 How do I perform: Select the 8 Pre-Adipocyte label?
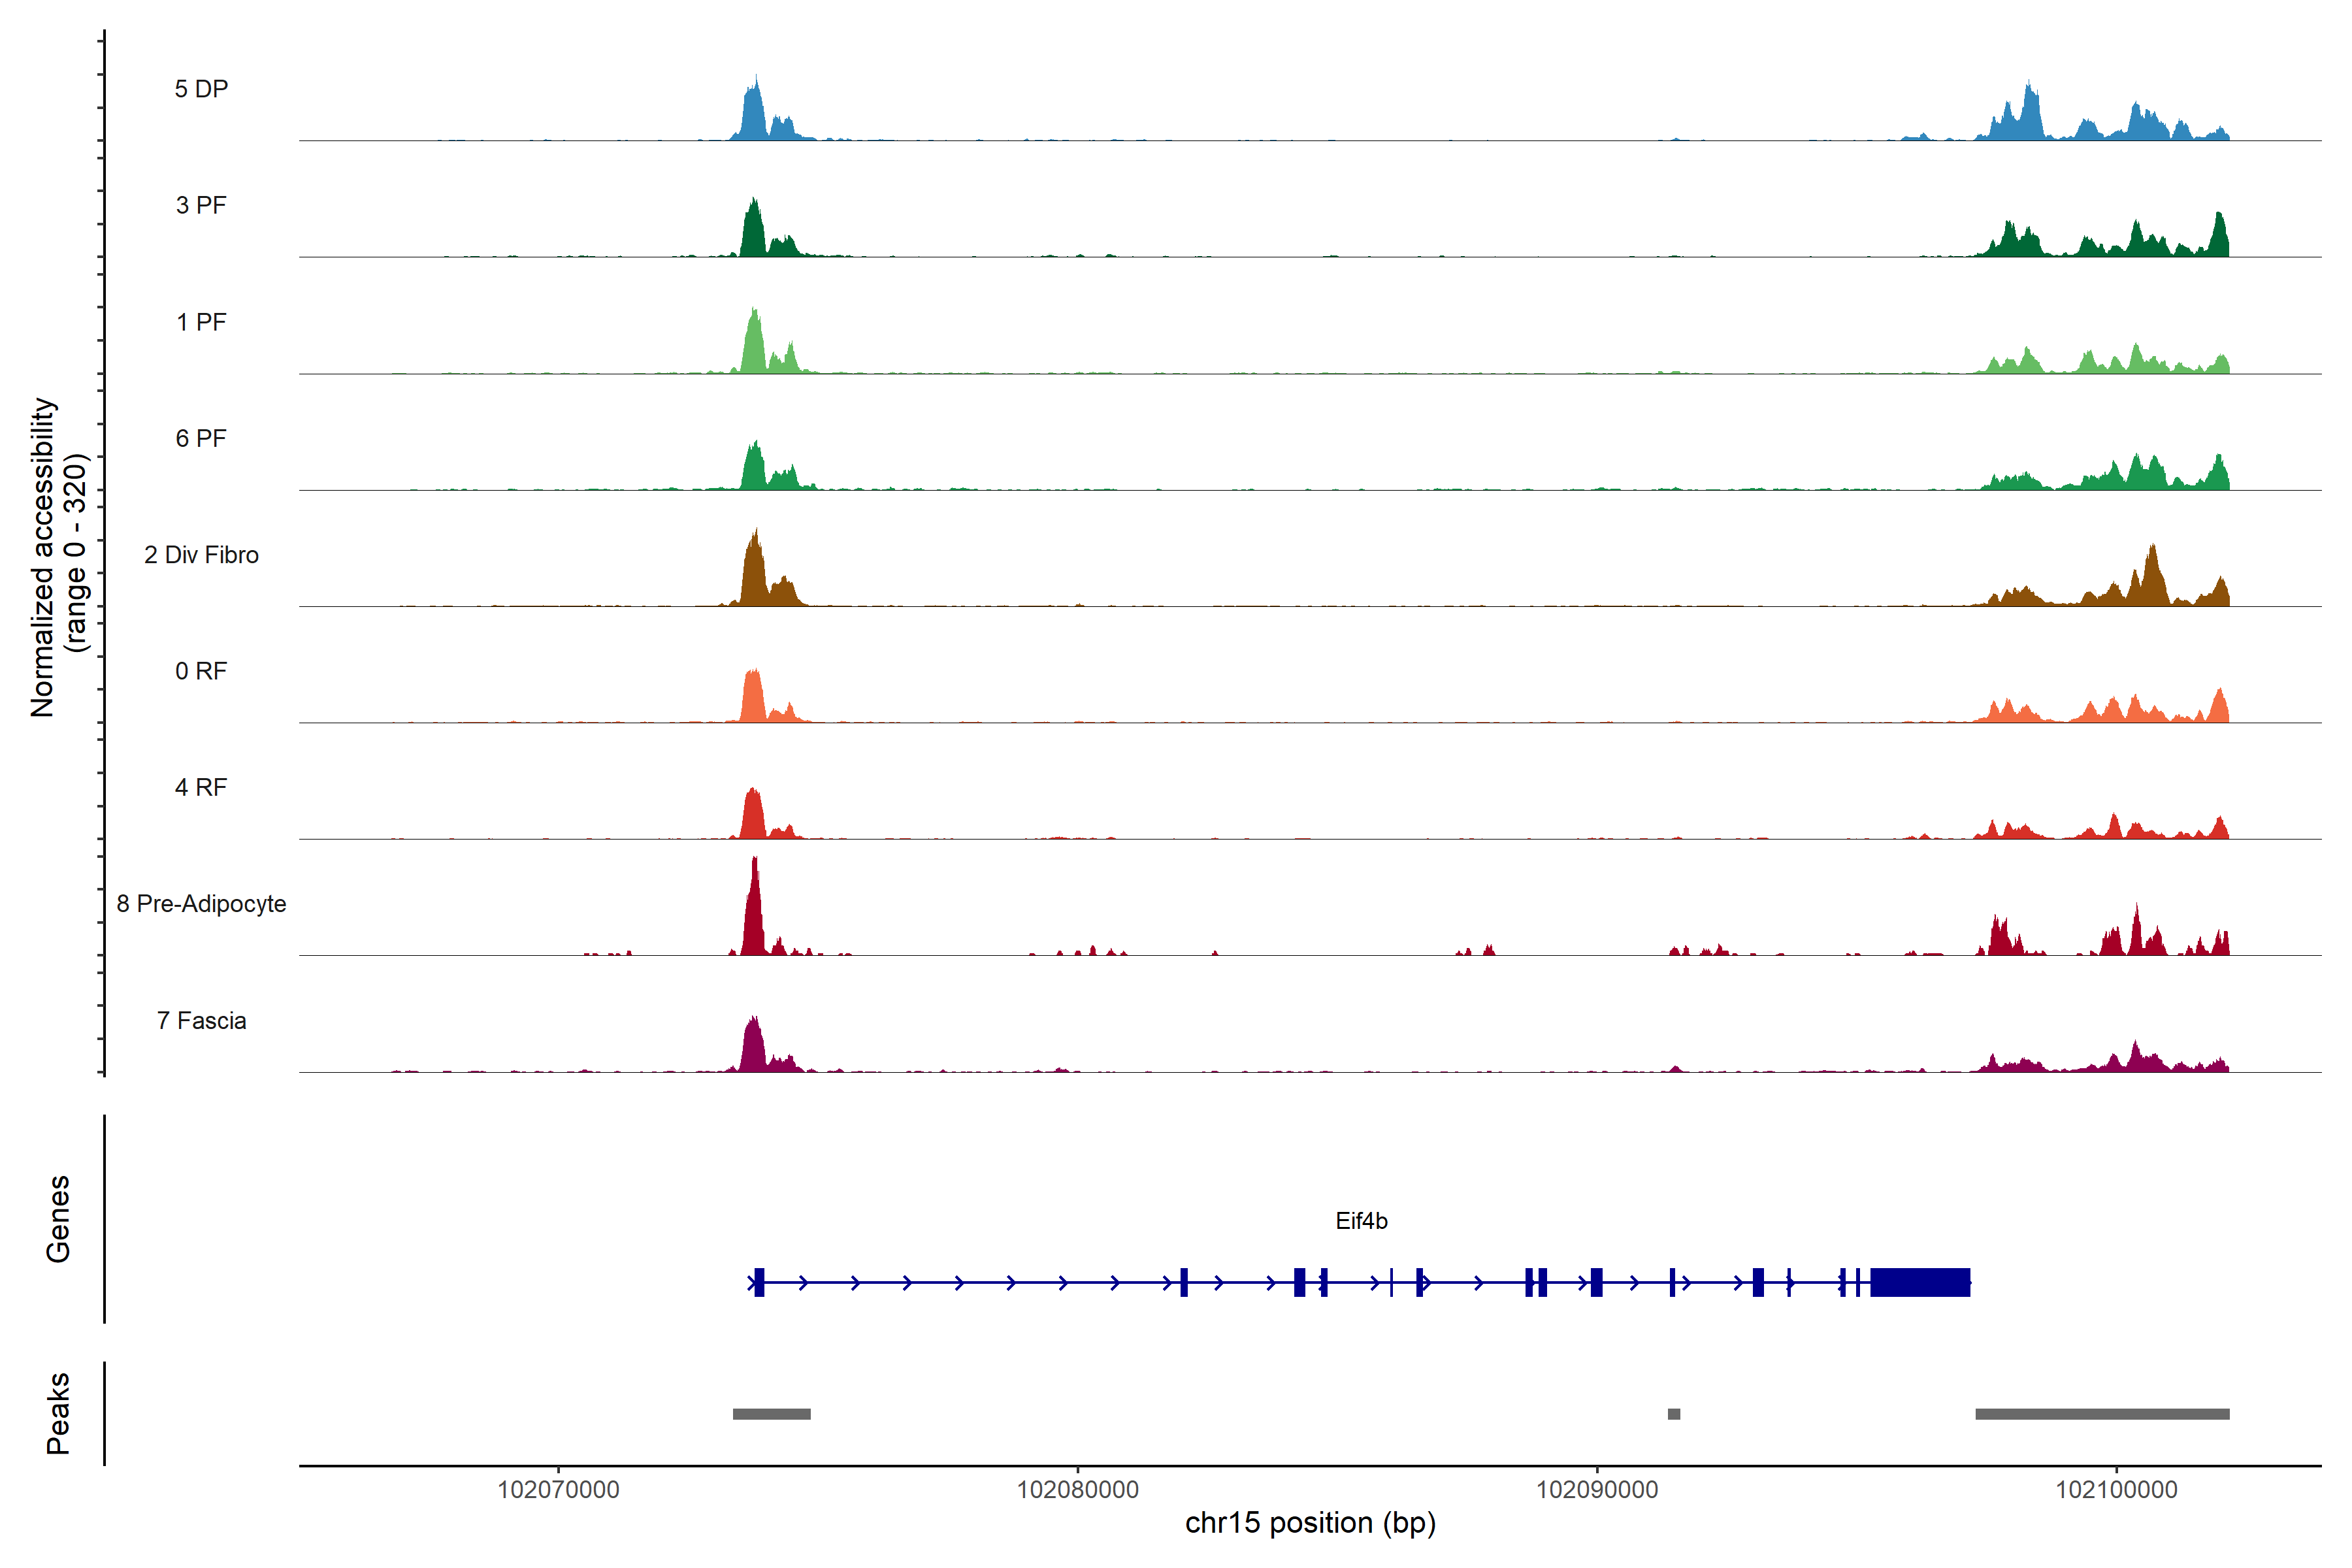(x=201, y=904)
